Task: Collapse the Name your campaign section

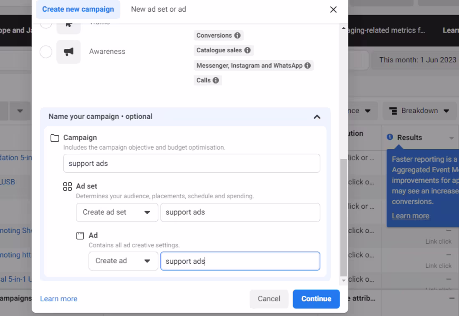Action: click(317, 117)
